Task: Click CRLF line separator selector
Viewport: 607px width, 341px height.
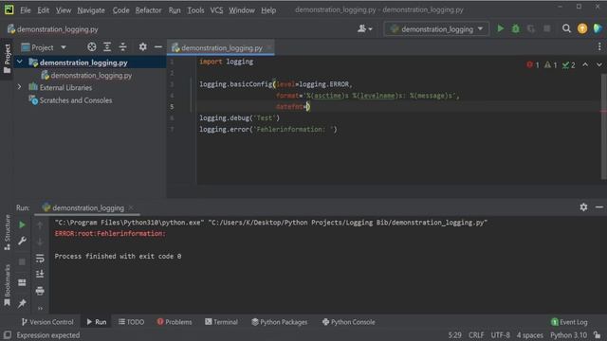Action: tap(476, 335)
